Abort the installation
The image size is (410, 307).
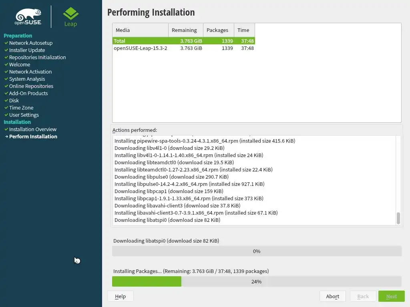(333, 296)
